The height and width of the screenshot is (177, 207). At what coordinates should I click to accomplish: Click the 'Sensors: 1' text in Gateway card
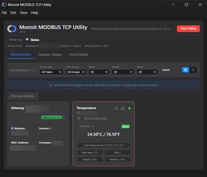coord(45,128)
